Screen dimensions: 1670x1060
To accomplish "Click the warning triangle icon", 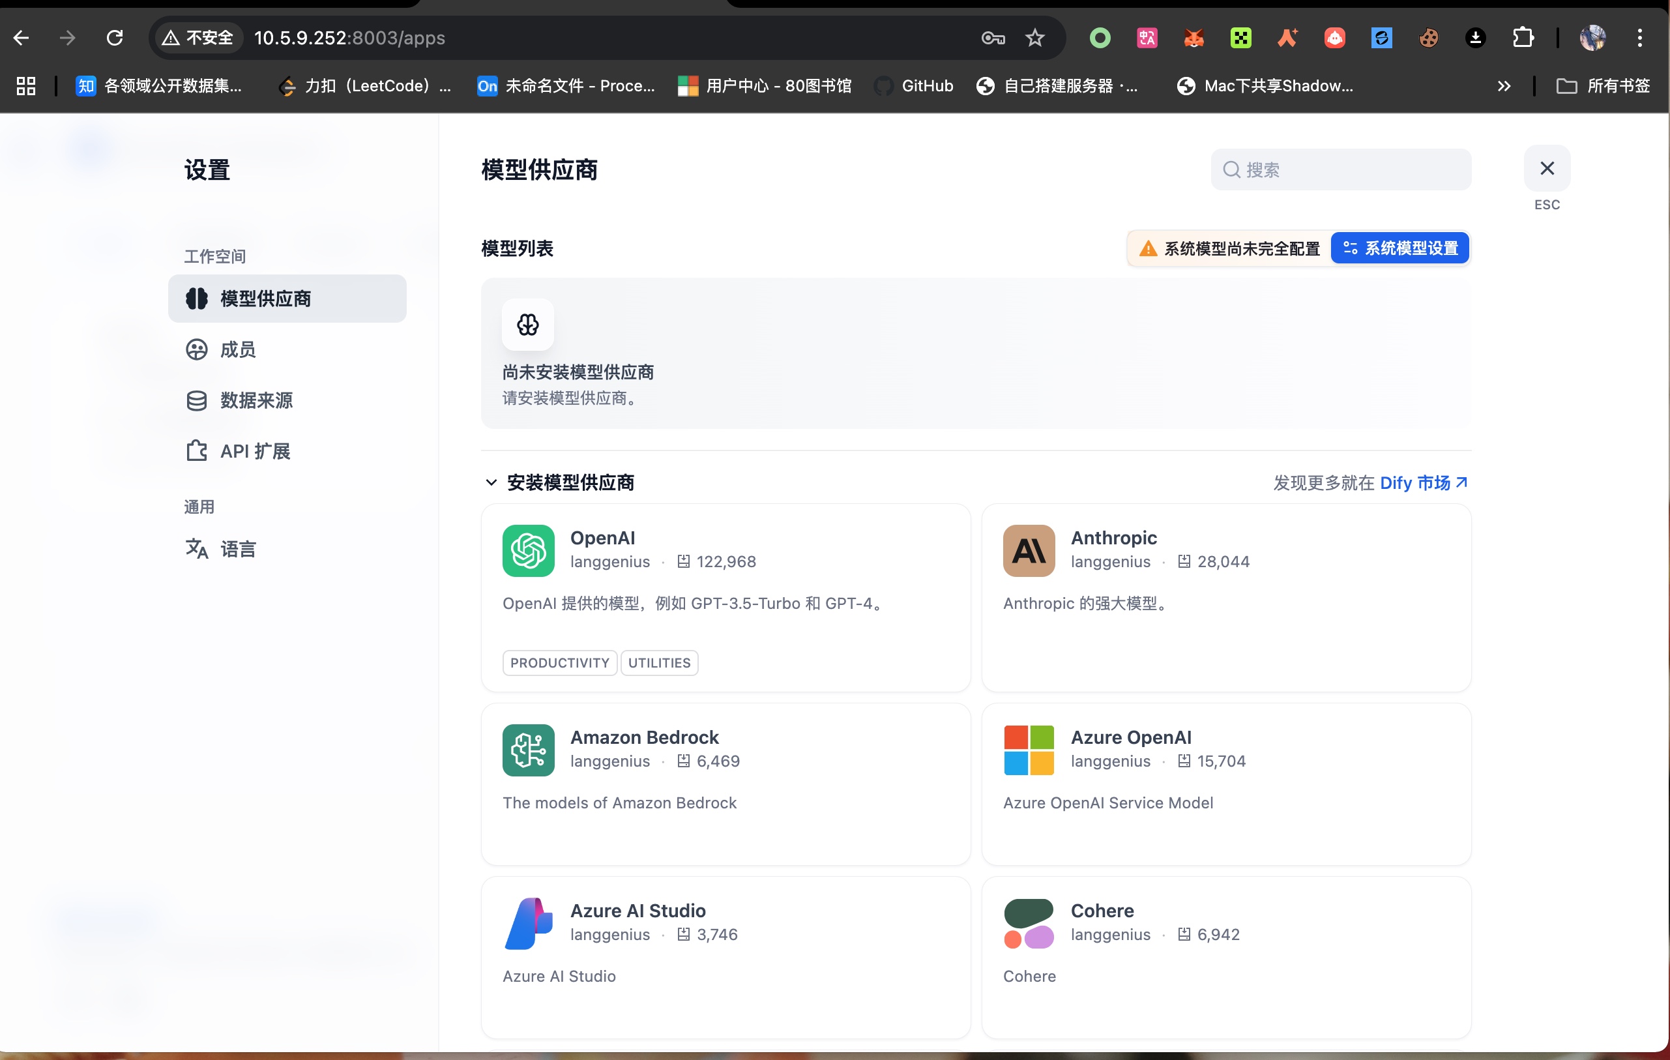I will click(x=1148, y=248).
